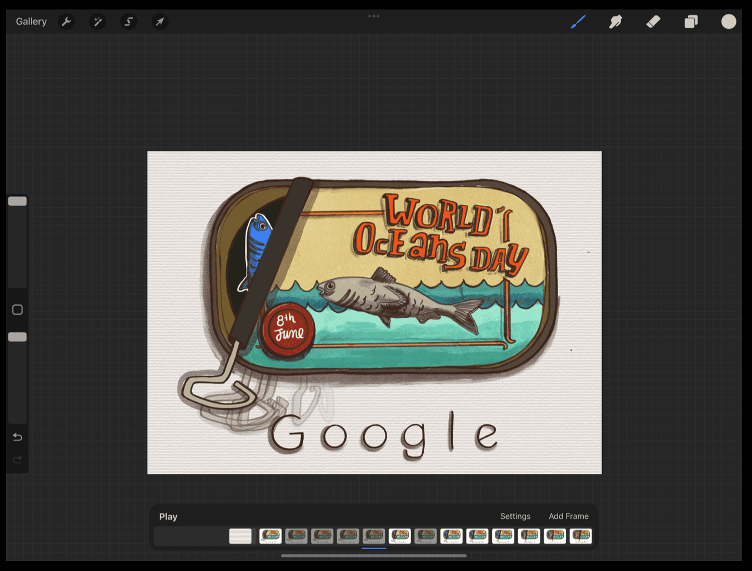Open the active color picker circle
Image resolution: width=752 pixels, height=571 pixels.
[x=729, y=22]
